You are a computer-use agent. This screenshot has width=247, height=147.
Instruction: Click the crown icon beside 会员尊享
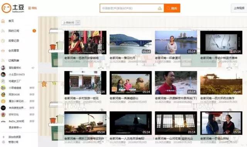coord(3,51)
